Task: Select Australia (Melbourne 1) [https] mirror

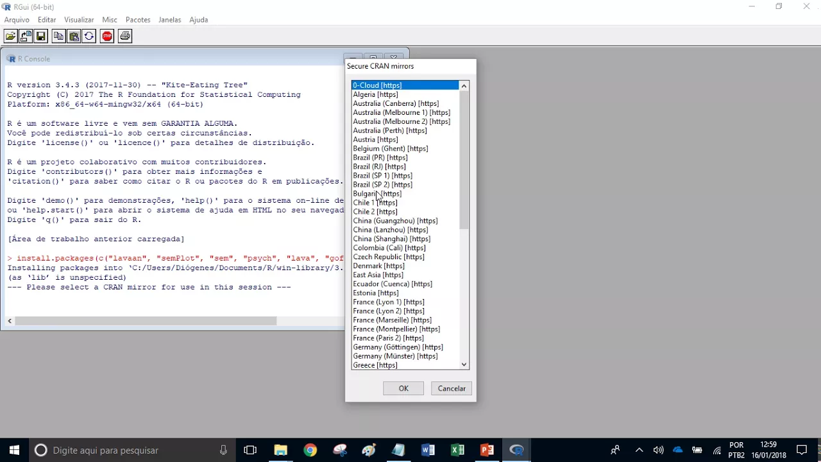Action: 405,112
